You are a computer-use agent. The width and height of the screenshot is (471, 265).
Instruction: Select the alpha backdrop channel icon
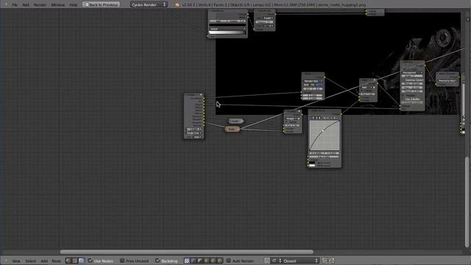pos(199,261)
